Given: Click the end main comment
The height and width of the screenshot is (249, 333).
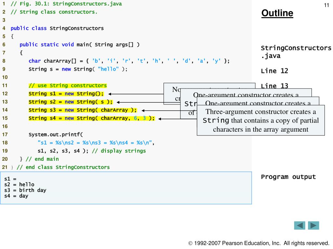Looking at the screenshot, I should click(x=42, y=159).
